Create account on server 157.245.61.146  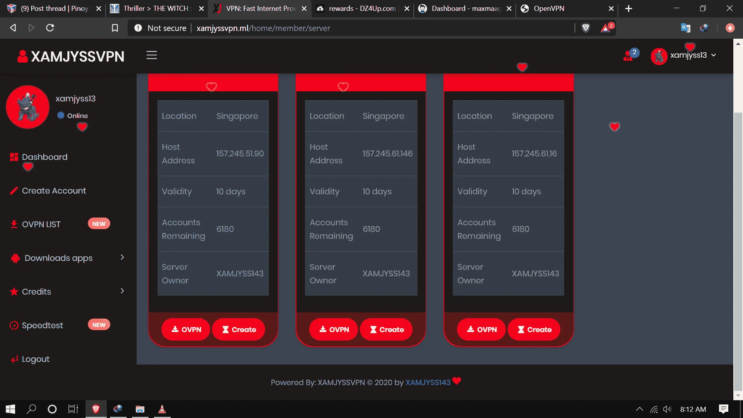[x=387, y=329]
